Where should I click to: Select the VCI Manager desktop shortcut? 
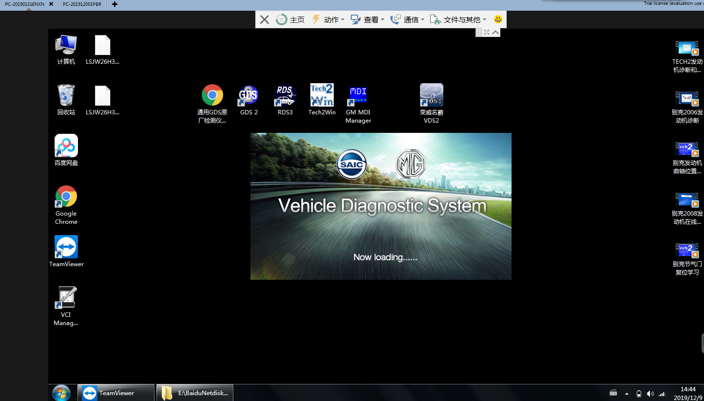(x=66, y=306)
